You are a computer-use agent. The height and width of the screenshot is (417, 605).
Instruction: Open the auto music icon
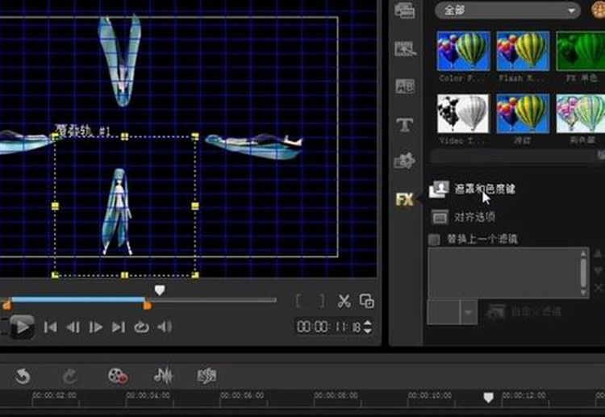click(207, 376)
